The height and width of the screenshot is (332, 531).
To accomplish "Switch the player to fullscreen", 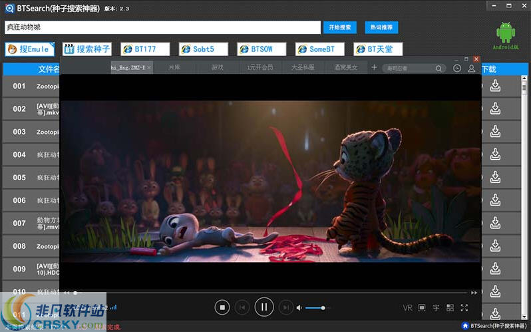I will coord(464,308).
